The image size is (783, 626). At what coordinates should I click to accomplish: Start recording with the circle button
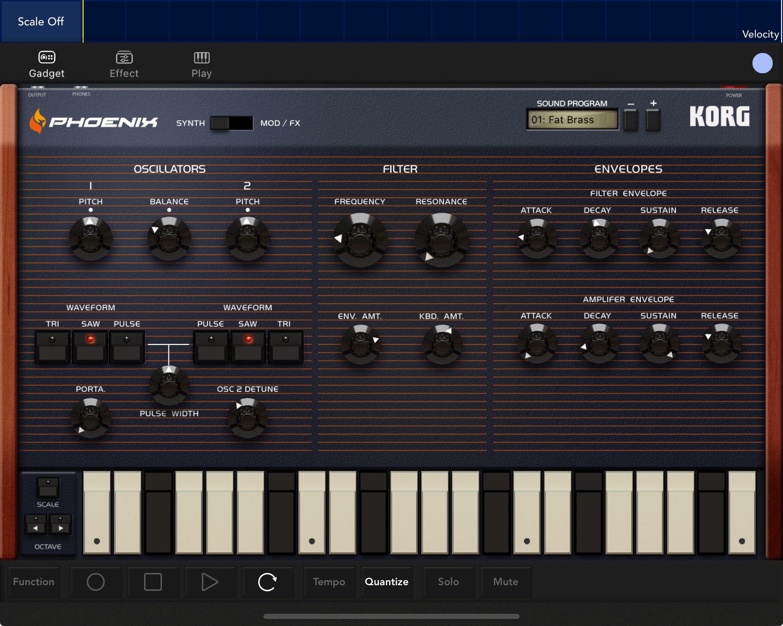click(96, 582)
